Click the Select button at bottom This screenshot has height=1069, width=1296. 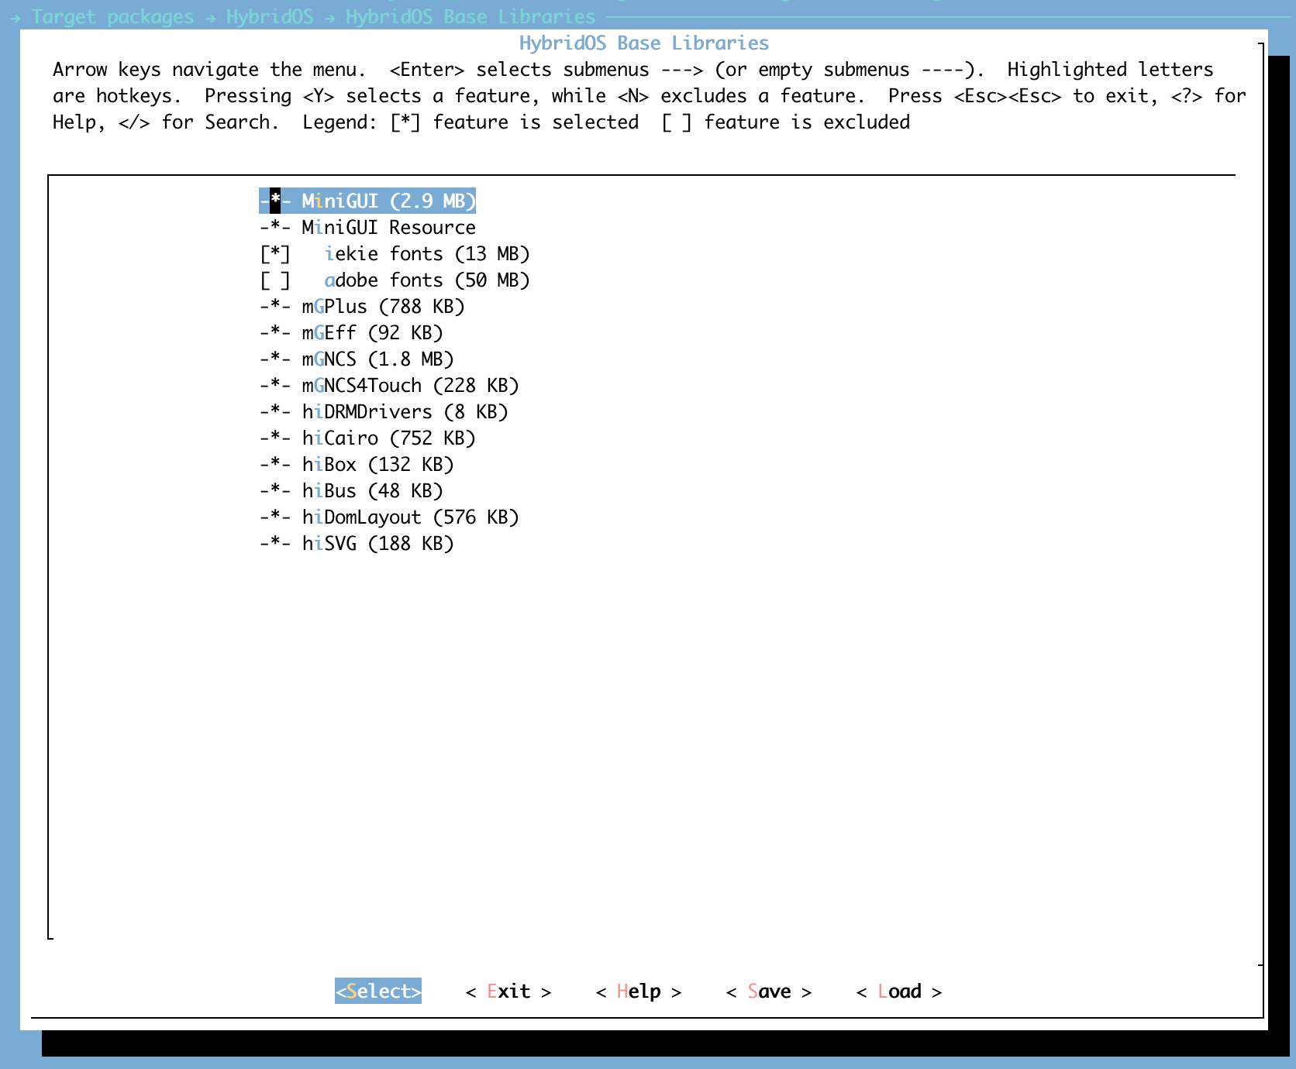pyautogui.click(x=378, y=991)
